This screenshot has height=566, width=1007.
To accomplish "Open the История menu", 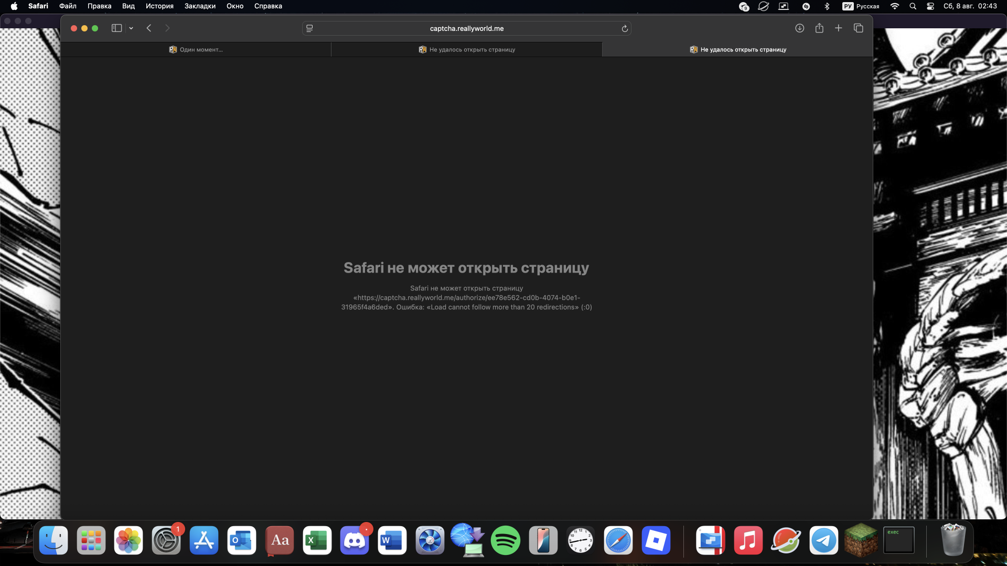I will 159,6.
